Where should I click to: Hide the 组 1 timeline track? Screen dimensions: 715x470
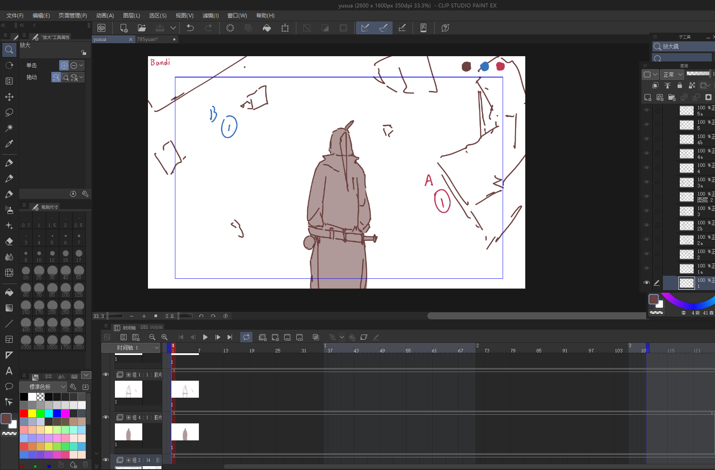click(106, 375)
